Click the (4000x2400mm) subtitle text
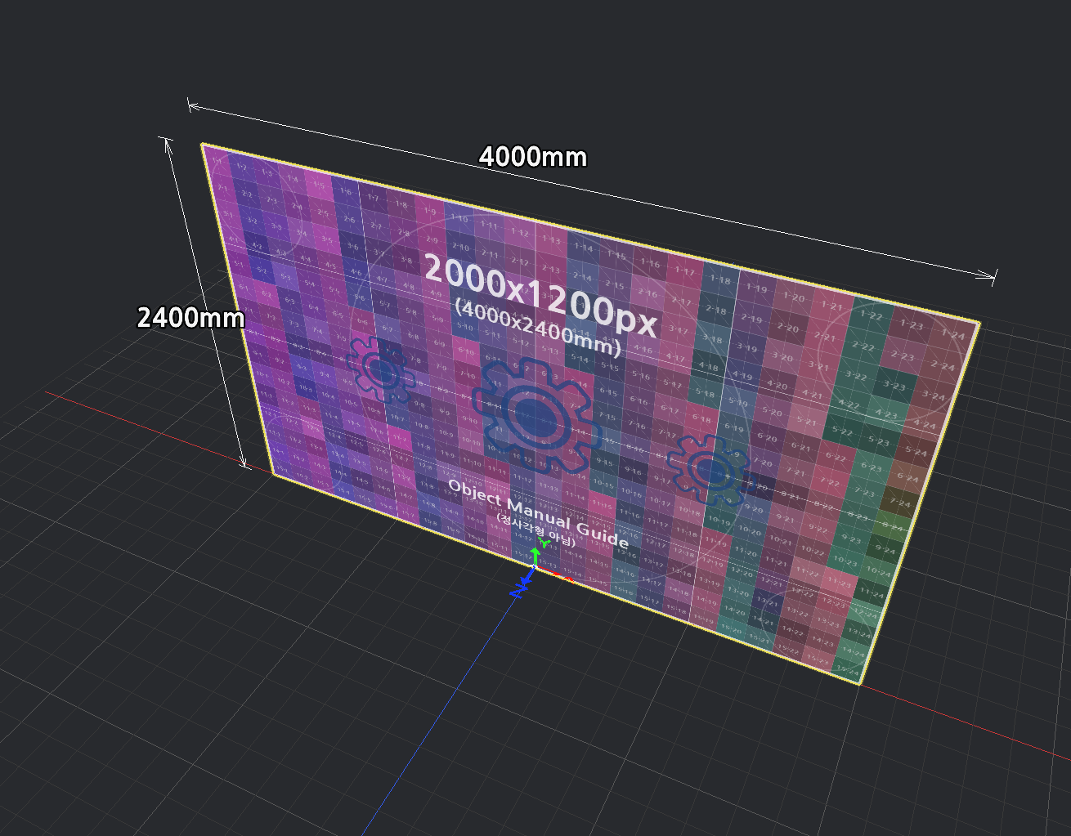The width and height of the screenshot is (1071, 836). (x=538, y=327)
